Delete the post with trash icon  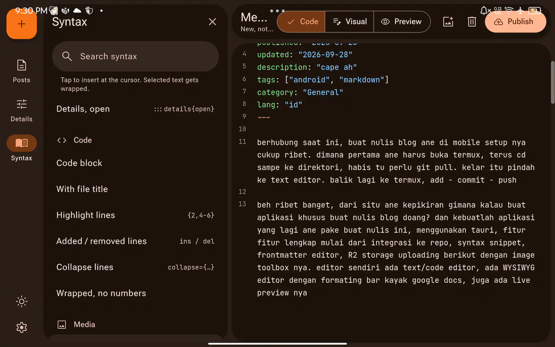click(472, 22)
